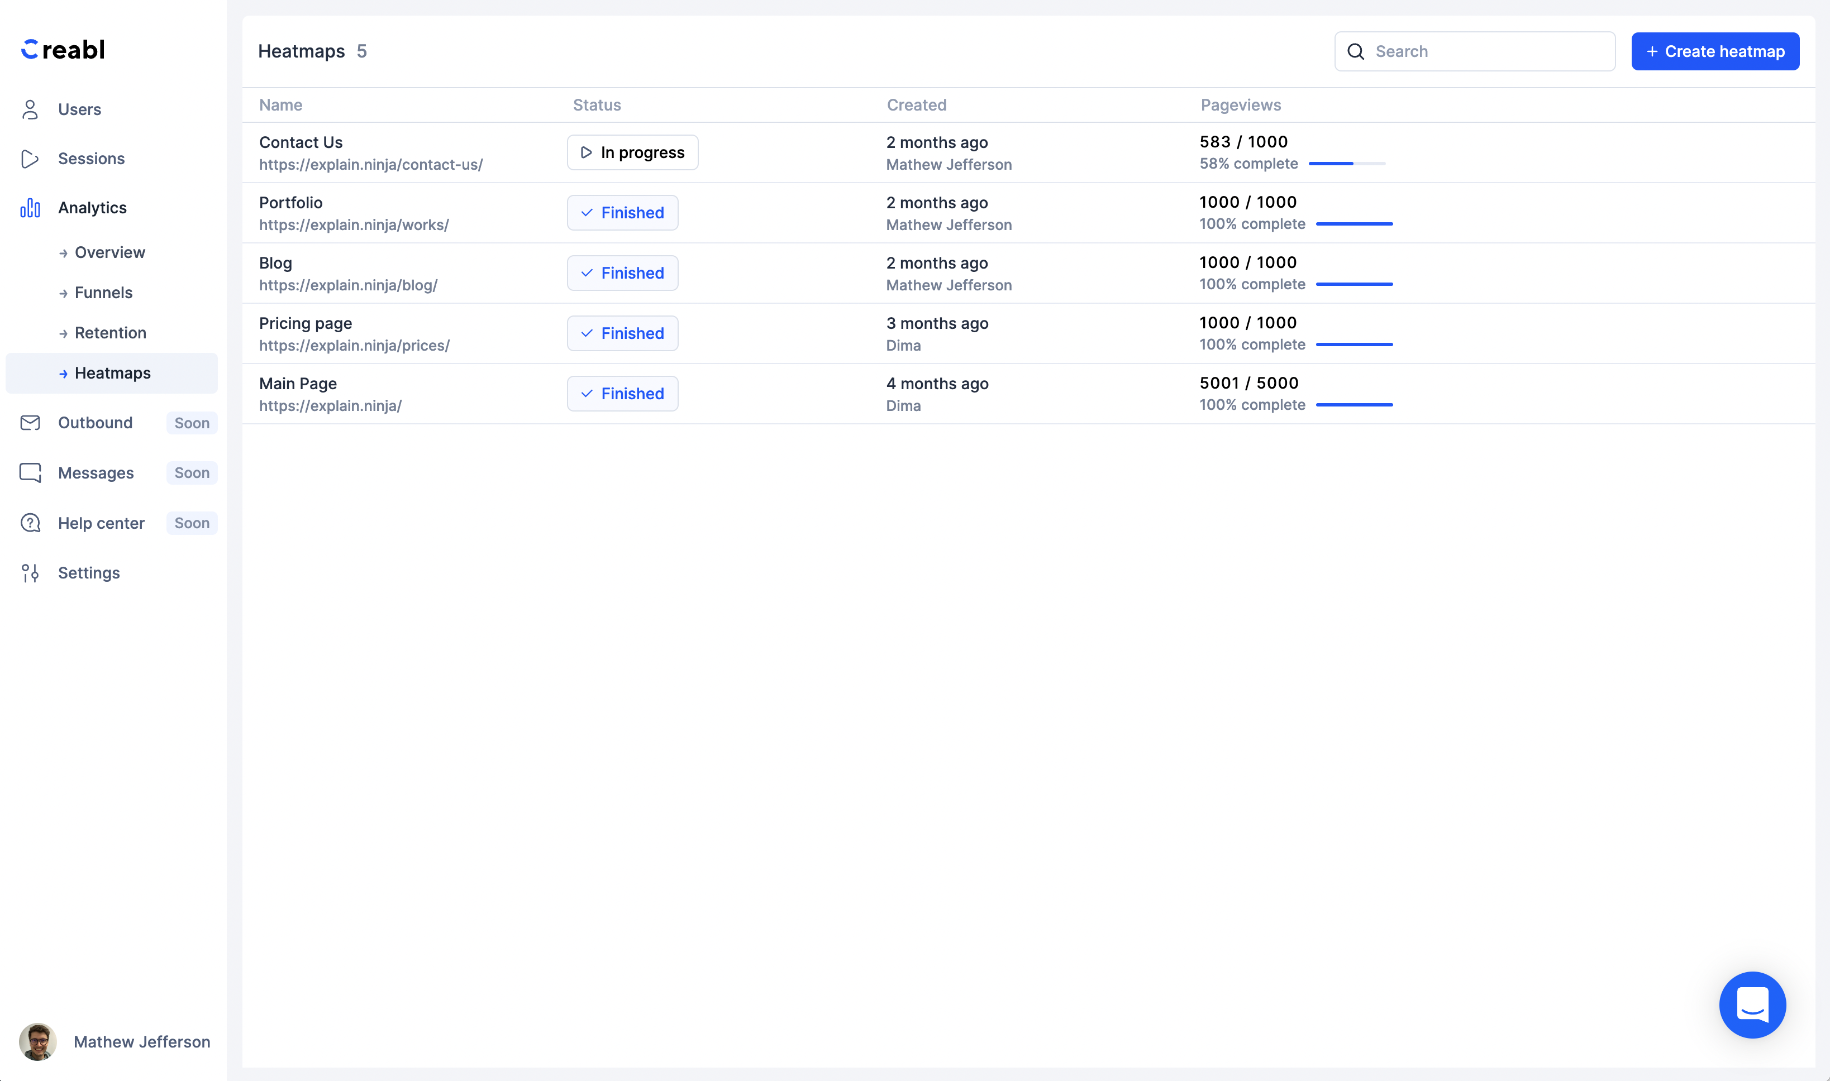Click the Finished status on Portfolio row

tap(622, 213)
